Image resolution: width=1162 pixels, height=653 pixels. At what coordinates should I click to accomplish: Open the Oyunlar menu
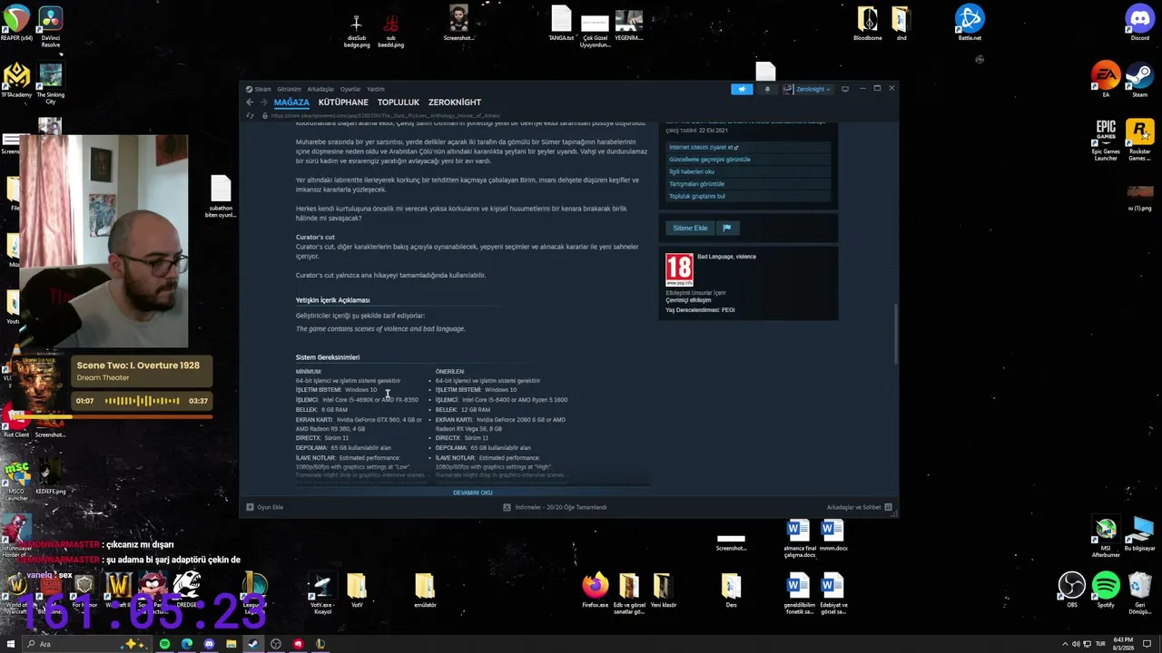pyautogui.click(x=350, y=89)
